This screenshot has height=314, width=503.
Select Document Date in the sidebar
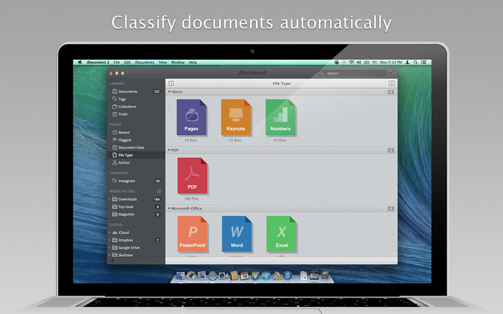(136, 148)
